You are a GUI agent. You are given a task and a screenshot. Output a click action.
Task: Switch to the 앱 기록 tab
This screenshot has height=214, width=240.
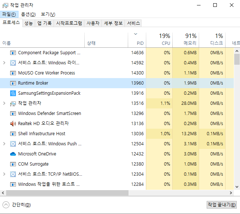[x=45, y=23]
